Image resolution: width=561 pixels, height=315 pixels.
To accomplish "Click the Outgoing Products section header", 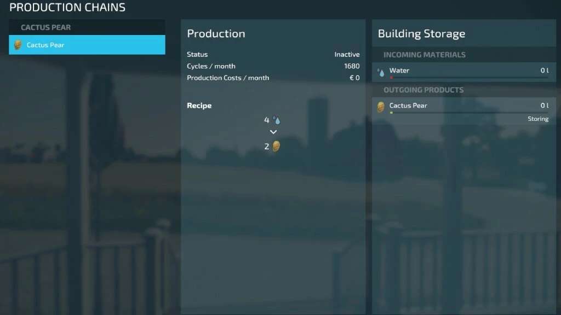I will pos(423,90).
